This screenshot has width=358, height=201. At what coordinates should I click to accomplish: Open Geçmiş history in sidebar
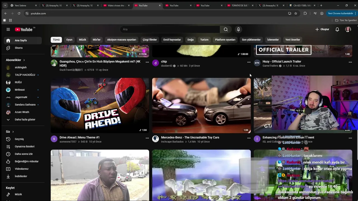click(23, 139)
